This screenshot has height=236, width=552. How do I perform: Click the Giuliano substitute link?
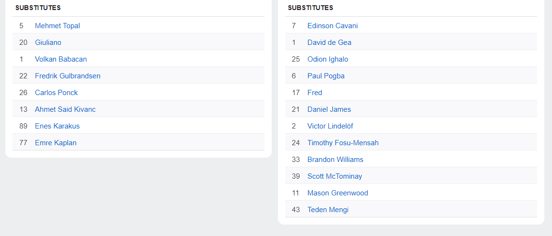point(48,43)
